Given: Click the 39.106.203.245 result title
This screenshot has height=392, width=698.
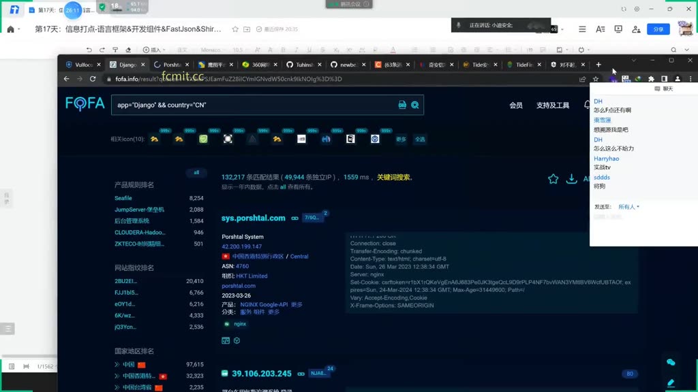Looking at the screenshot, I should click(x=262, y=374).
